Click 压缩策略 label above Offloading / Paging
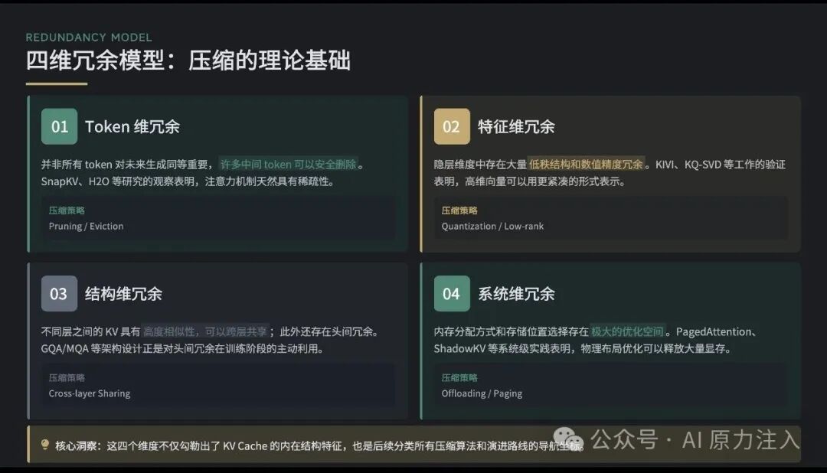The width and height of the screenshot is (827, 473). pyautogui.click(x=459, y=377)
